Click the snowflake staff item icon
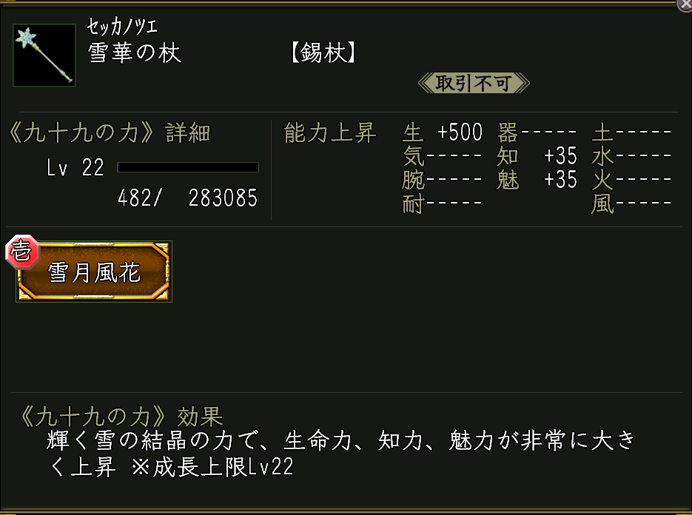 [x=44, y=55]
